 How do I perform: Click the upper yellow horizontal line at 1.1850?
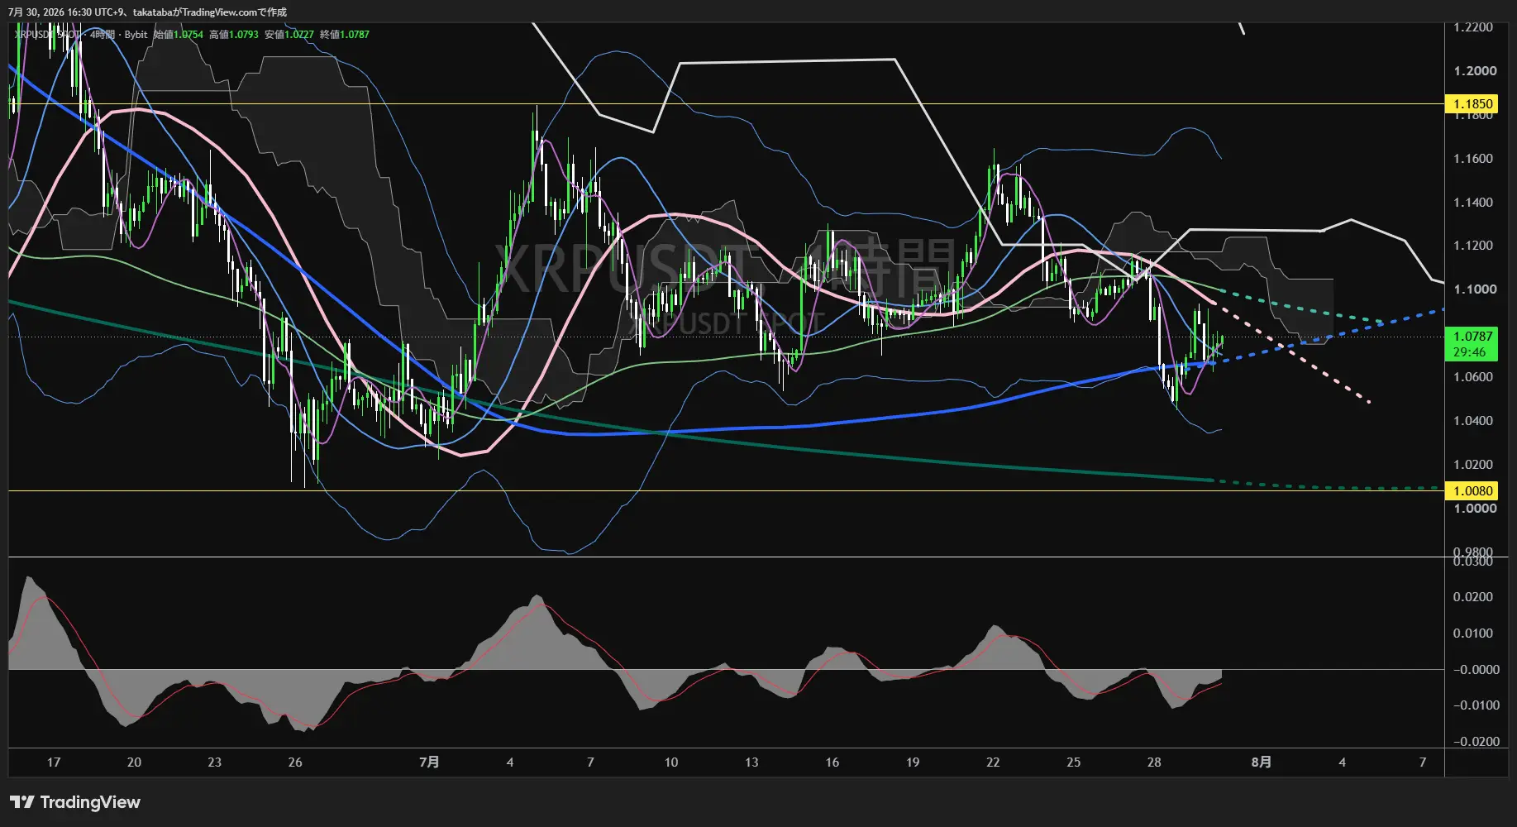pos(726,103)
